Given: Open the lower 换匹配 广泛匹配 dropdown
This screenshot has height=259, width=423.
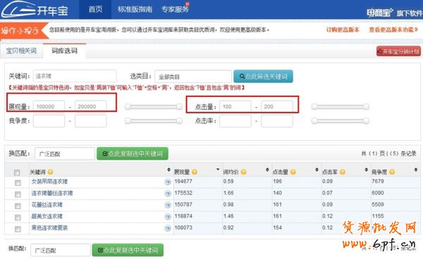Looking at the screenshot, I should (x=61, y=250).
